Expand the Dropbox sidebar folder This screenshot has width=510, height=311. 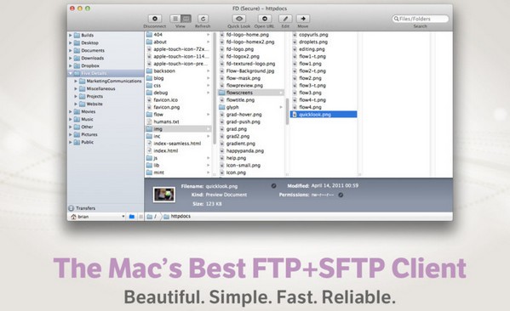pyautogui.click(x=71, y=65)
